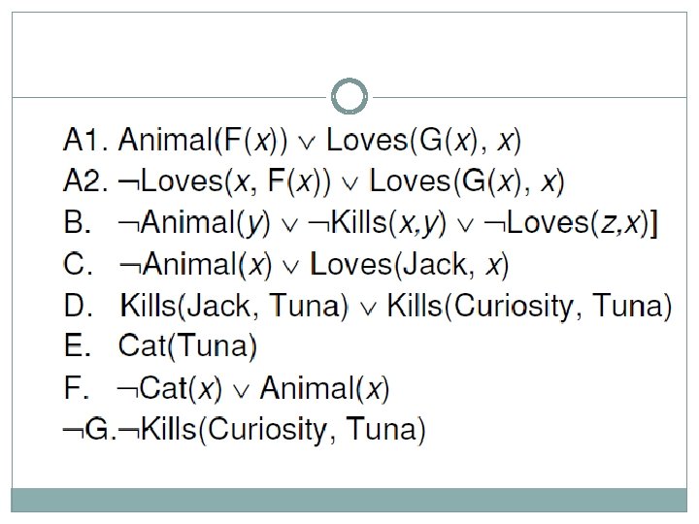Click "¬Cat(x)" in clause F

[x=170, y=388]
